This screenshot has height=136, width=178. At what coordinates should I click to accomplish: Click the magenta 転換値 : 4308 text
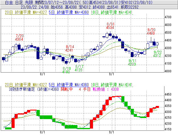point(106,89)
